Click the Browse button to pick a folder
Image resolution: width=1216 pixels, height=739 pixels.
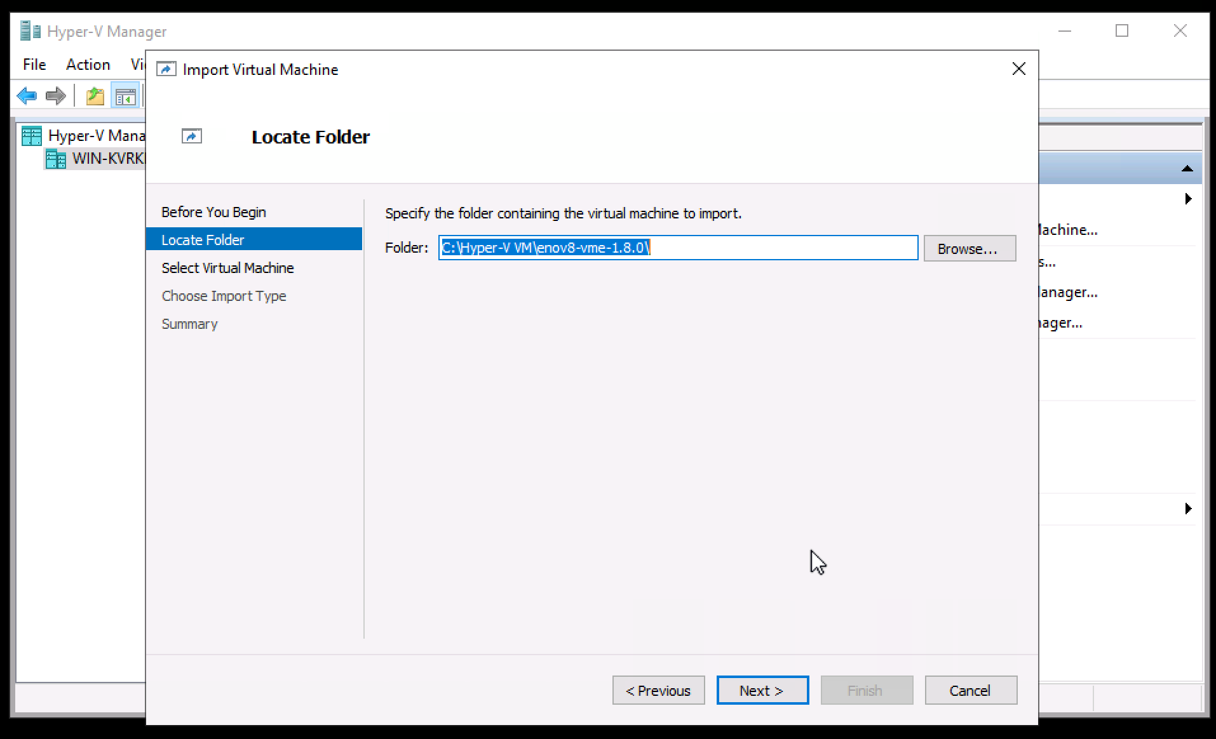click(x=969, y=248)
